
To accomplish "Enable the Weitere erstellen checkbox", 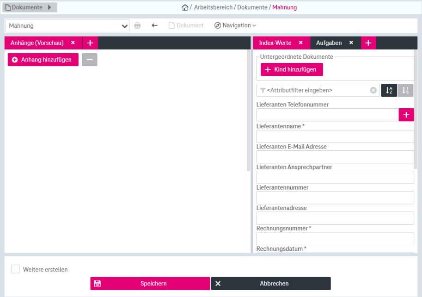I will point(16,269).
